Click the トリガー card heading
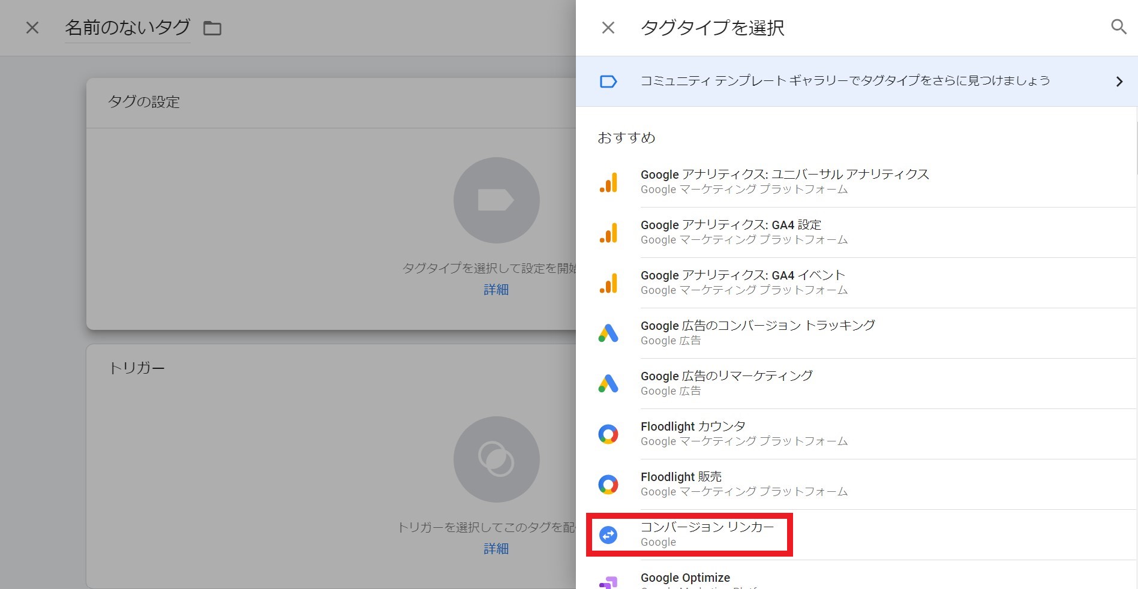The height and width of the screenshot is (589, 1138). [x=137, y=368]
